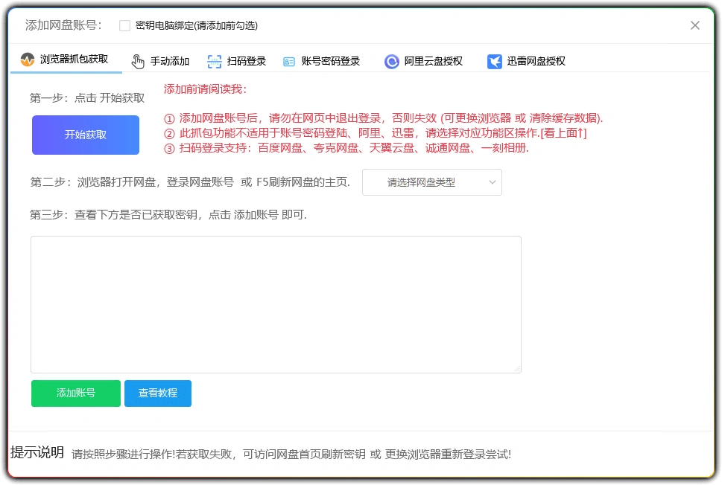Click the hand icon for 手动添加

137,62
